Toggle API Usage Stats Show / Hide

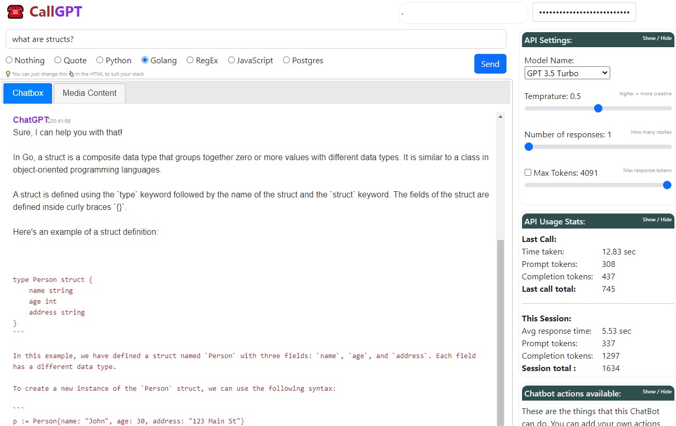point(657,220)
